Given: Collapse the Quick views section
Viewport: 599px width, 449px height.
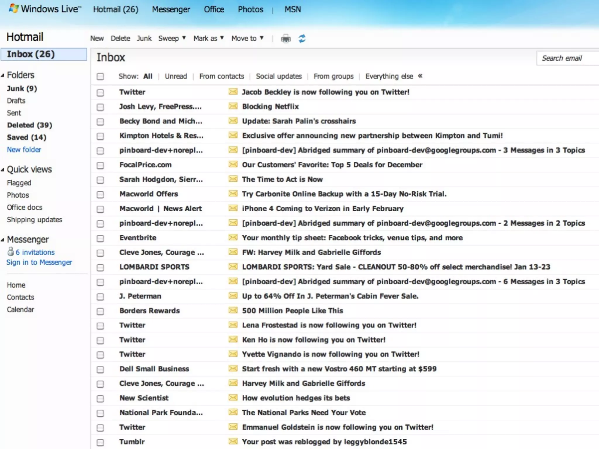Looking at the screenshot, I should 3,170.
